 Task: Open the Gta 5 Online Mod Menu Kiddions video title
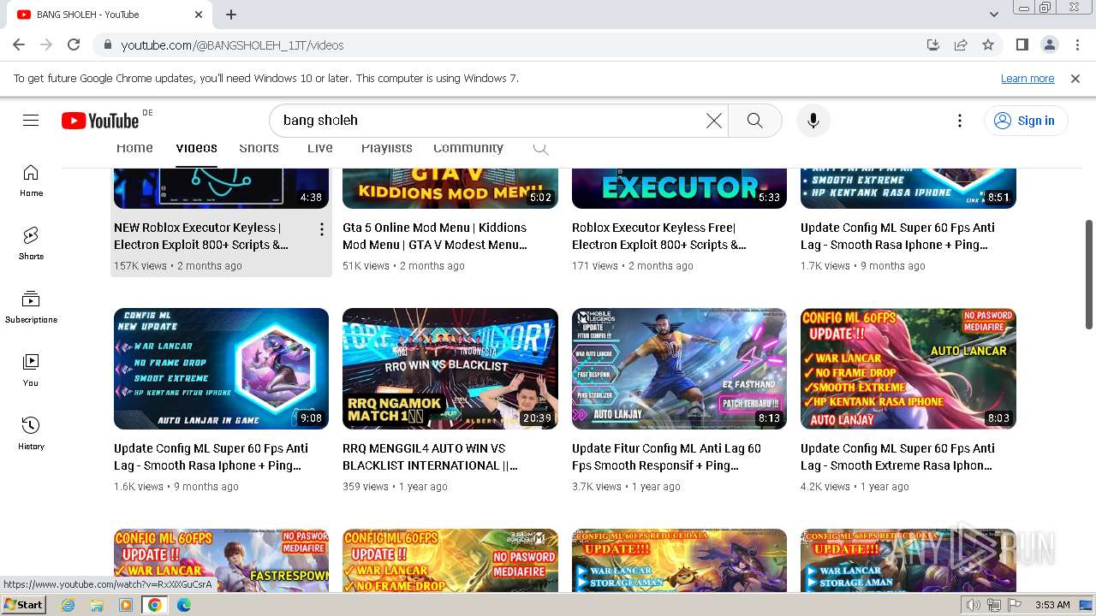pyautogui.click(x=435, y=236)
